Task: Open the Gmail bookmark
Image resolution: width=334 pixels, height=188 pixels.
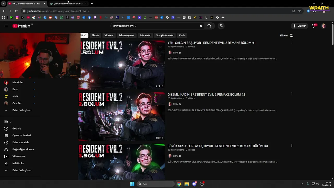Action: [39, 17]
